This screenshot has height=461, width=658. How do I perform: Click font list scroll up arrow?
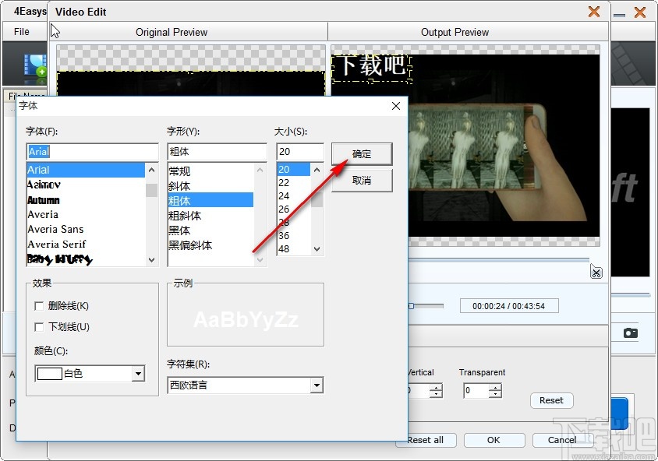[x=151, y=170]
